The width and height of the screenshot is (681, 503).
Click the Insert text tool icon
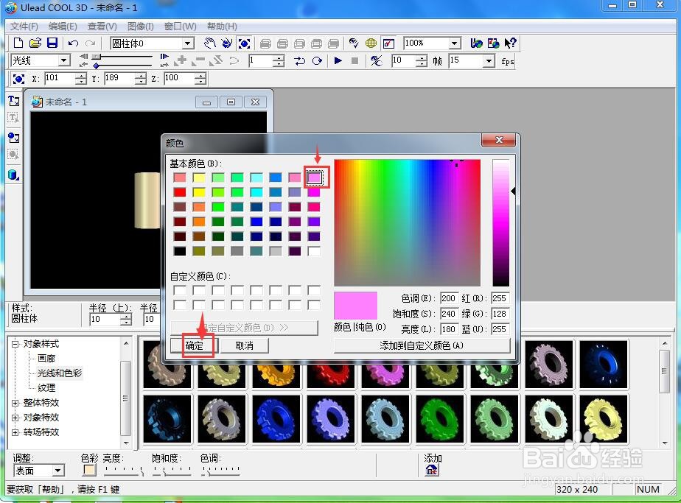click(x=13, y=101)
